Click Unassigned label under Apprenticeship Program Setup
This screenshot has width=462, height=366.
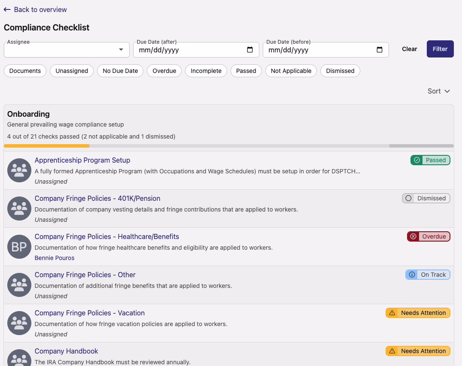click(x=51, y=181)
